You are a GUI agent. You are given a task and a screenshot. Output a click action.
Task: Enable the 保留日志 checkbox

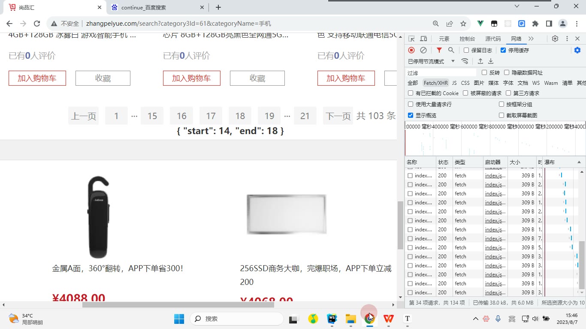466,50
